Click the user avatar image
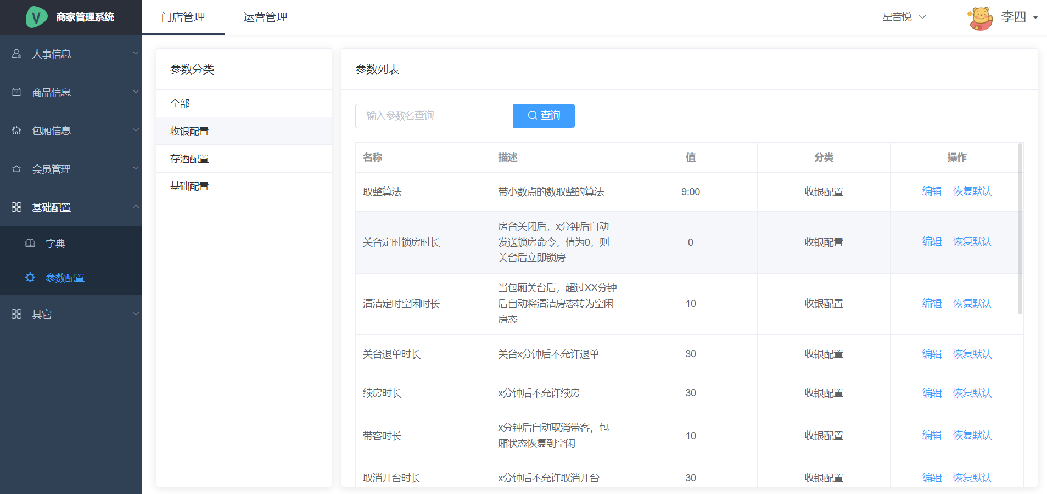1047x494 pixels. (x=980, y=18)
